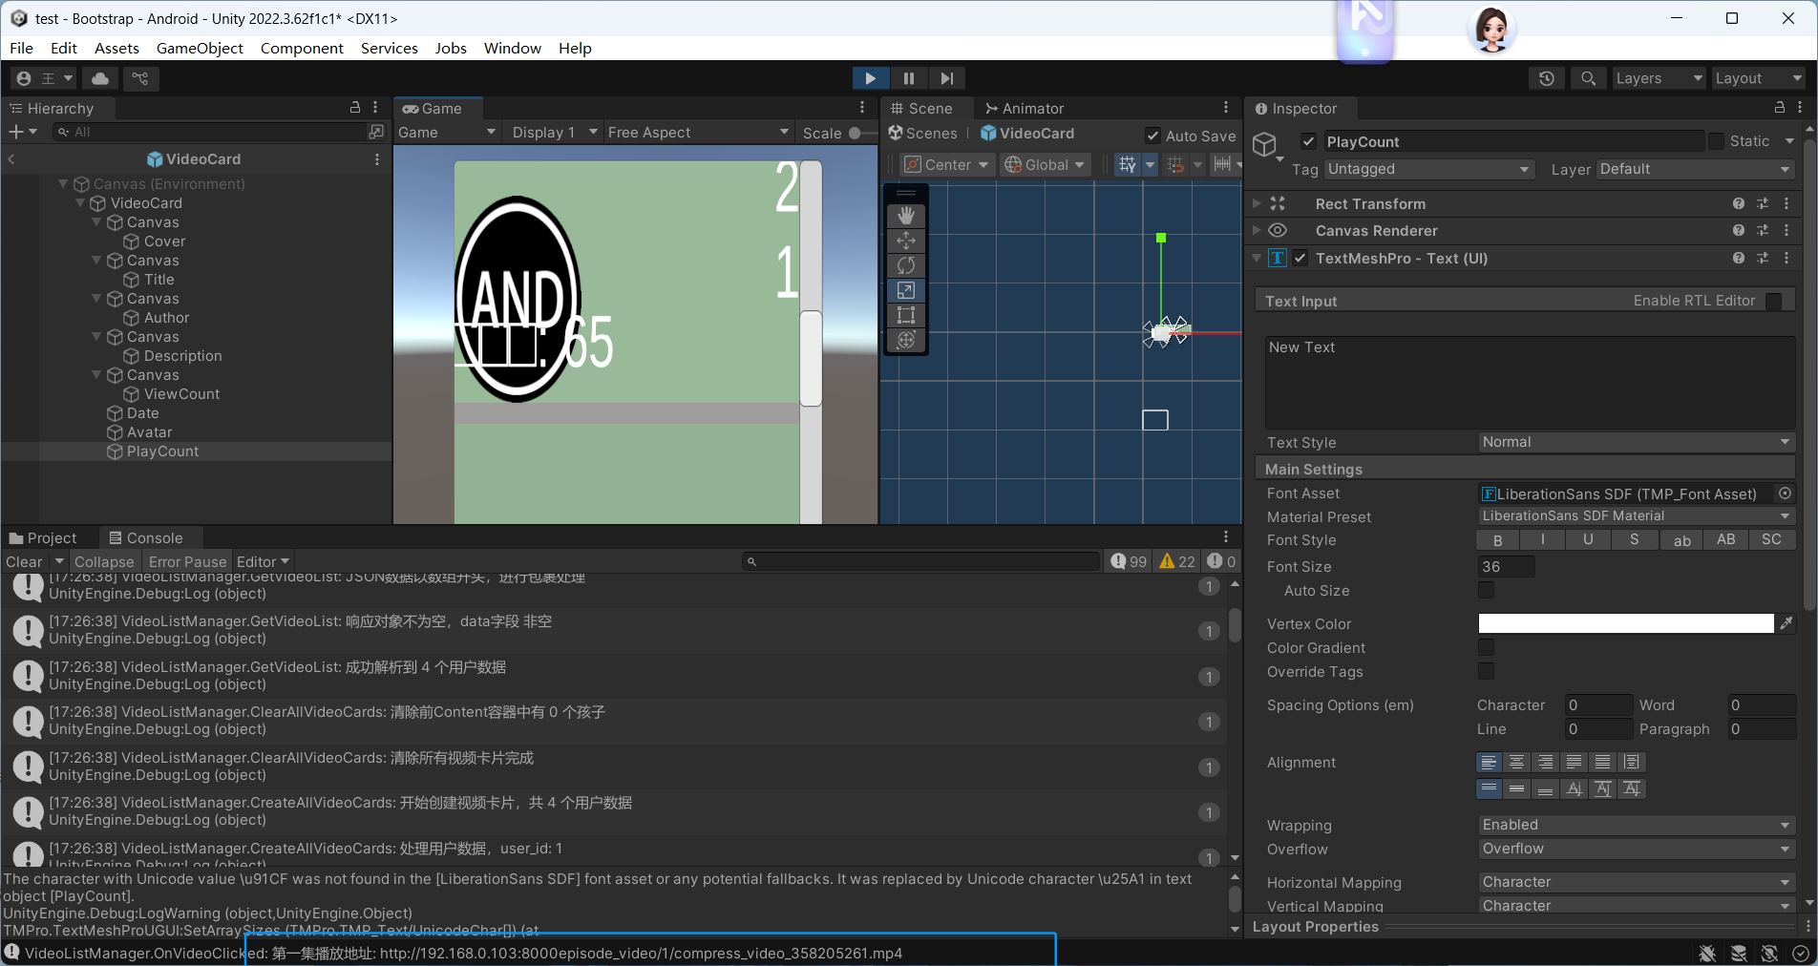Select the Rotate tool in Scene
The image size is (1818, 966).
tap(906, 265)
